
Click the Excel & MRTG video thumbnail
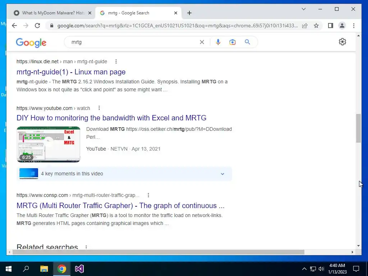pos(49,144)
